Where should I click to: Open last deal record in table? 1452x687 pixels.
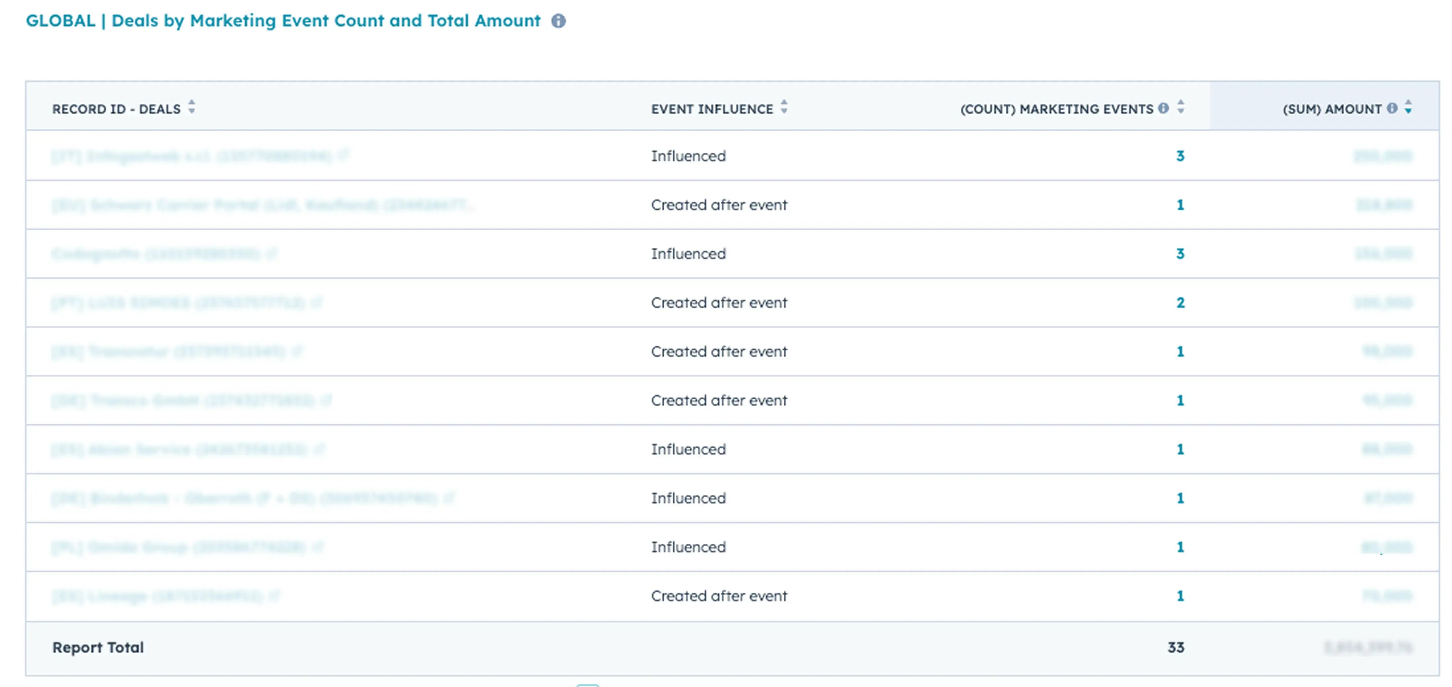pyautogui.click(x=157, y=597)
